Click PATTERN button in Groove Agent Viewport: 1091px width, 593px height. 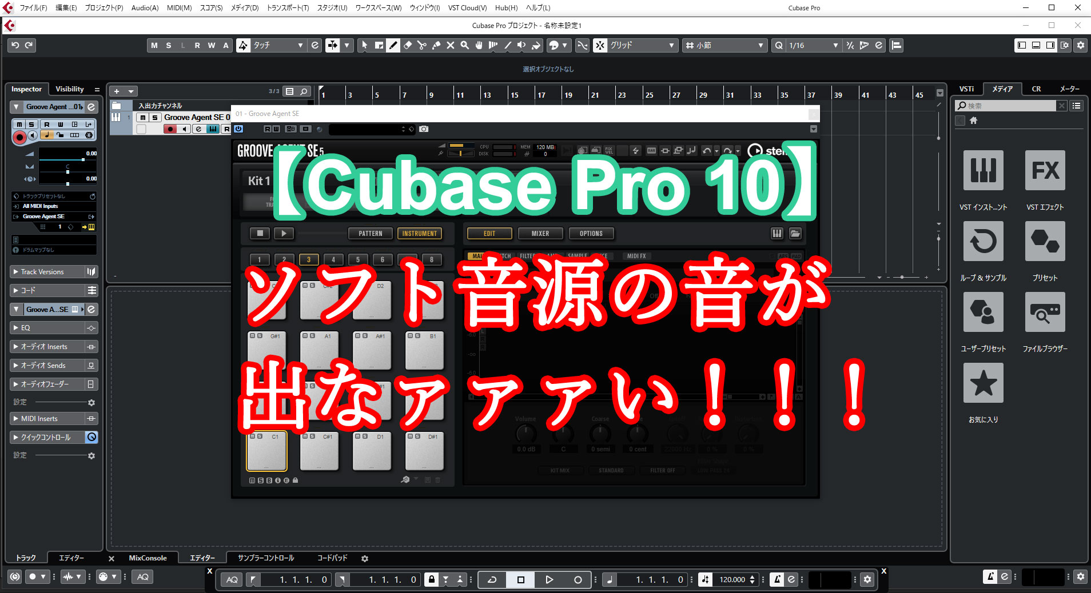(x=371, y=234)
